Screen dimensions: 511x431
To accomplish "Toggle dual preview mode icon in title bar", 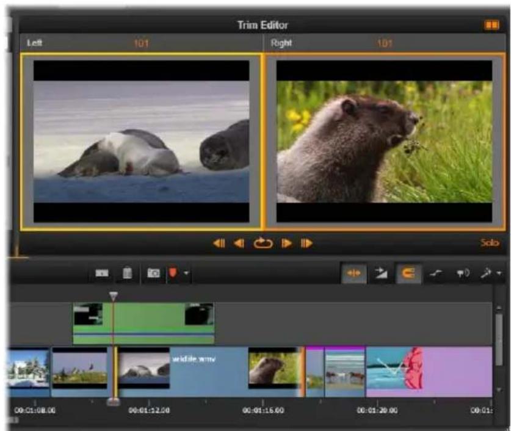I will pyautogui.click(x=492, y=25).
